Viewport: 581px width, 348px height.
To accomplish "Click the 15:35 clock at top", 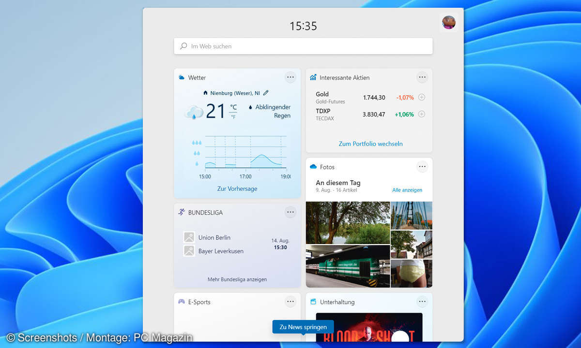I will pyautogui.click(x=303, y=26).
